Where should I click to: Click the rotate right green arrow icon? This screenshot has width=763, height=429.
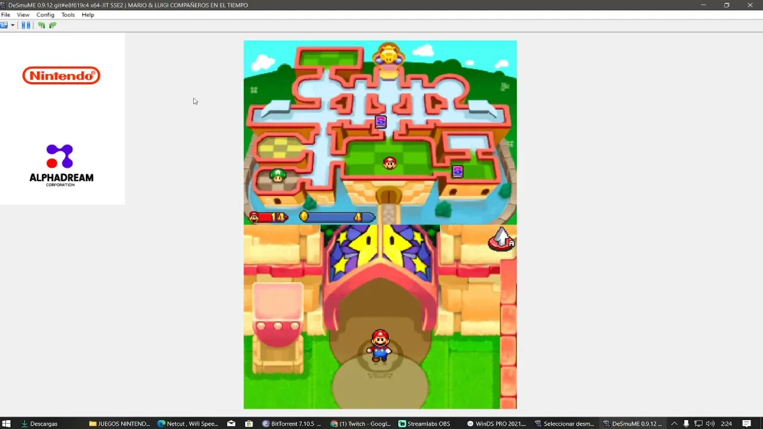[x=52, y=25]
